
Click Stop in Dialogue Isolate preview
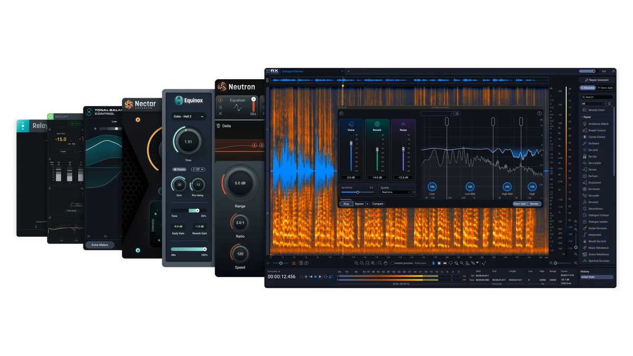pos(346,204)
